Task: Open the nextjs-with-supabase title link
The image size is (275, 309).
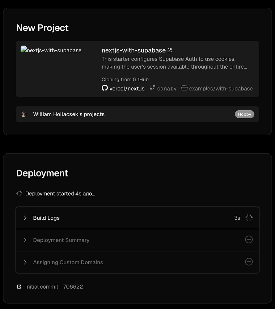Action: [133, 50]
